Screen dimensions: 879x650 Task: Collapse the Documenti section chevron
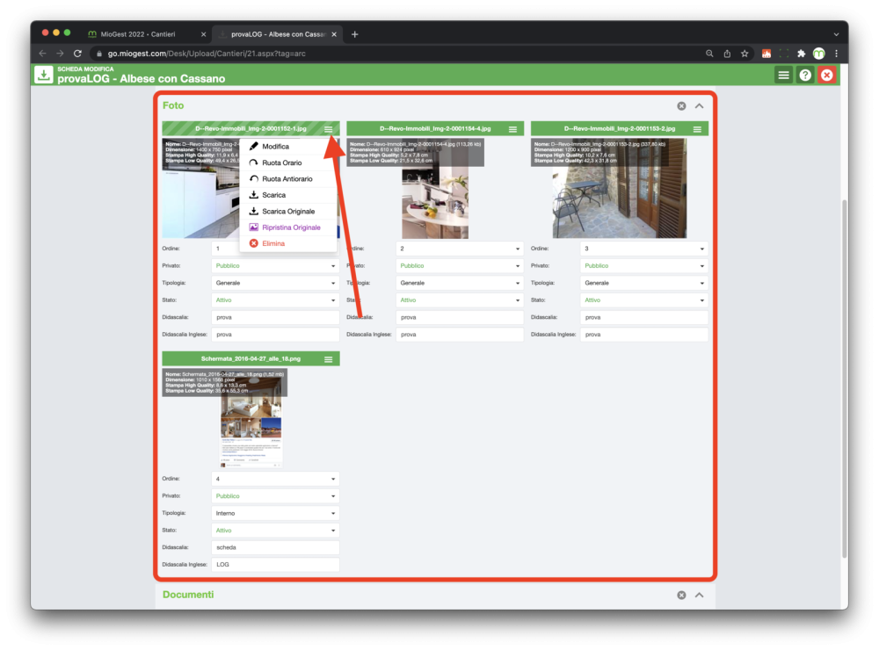coord(699,595)
